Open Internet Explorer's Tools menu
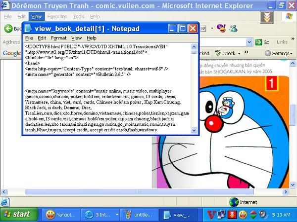Screen dimensions: 297x222 click(79, 17)
